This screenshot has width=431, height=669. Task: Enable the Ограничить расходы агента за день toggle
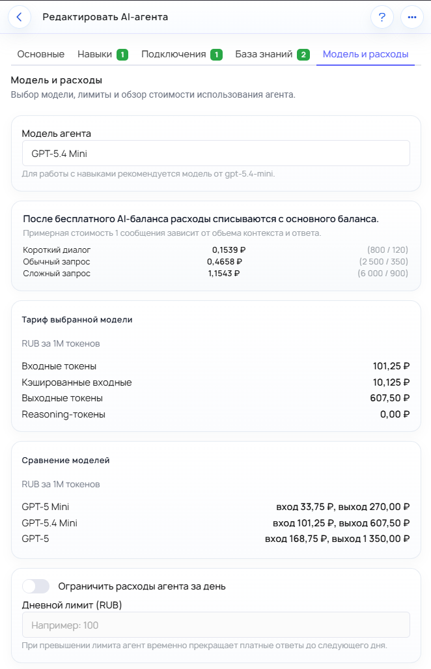(x=36, y=586)
